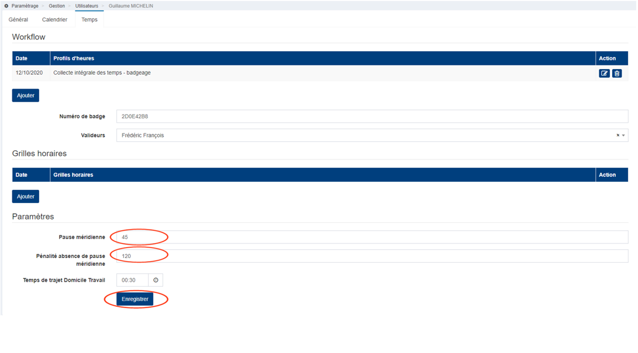This screenshot has width=638, height=353.
Task: Save settings with the Enregistrer button
Action: coord(135,299)
